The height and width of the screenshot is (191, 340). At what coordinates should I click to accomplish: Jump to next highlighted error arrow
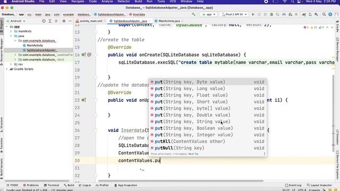pos(331,27)
